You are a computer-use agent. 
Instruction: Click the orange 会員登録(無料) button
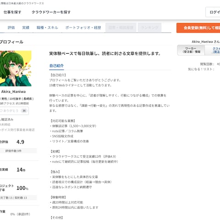tap(198, 28)
